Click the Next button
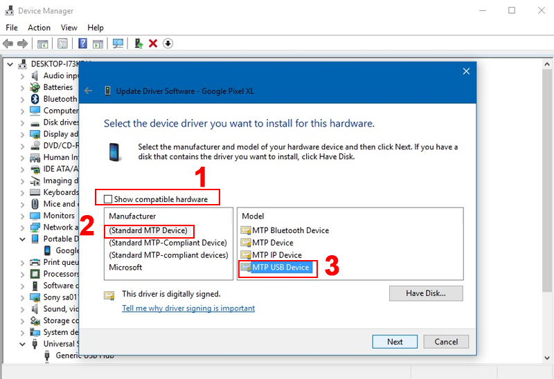The width and height of the screenshot is (554, 379). click(x=395, y=342)
